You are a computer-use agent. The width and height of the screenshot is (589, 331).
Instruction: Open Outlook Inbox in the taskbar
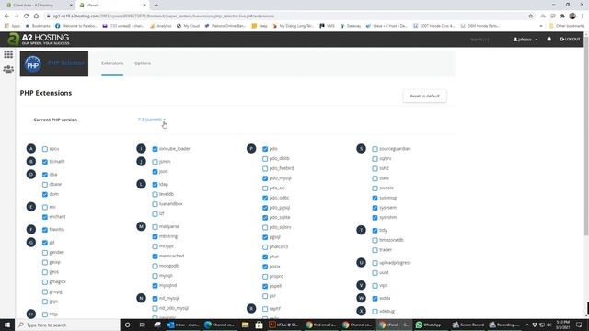(183, 325)
